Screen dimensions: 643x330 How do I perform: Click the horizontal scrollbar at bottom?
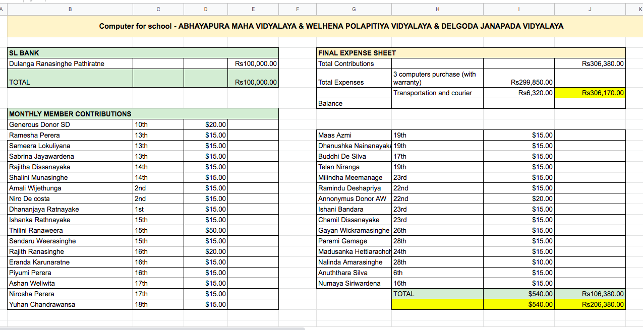(152, 328)
